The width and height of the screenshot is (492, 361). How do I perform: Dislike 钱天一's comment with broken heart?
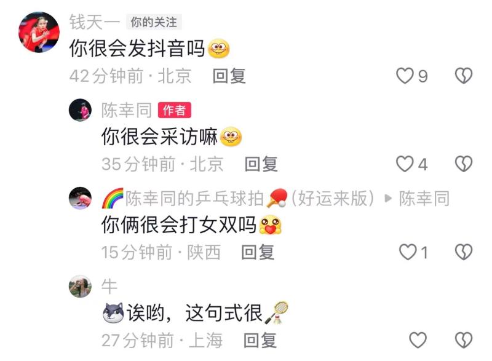tap(464, 76)
